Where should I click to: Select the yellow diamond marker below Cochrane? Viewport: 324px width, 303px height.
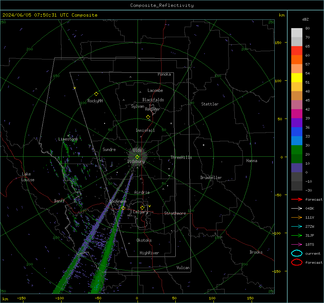123,208
